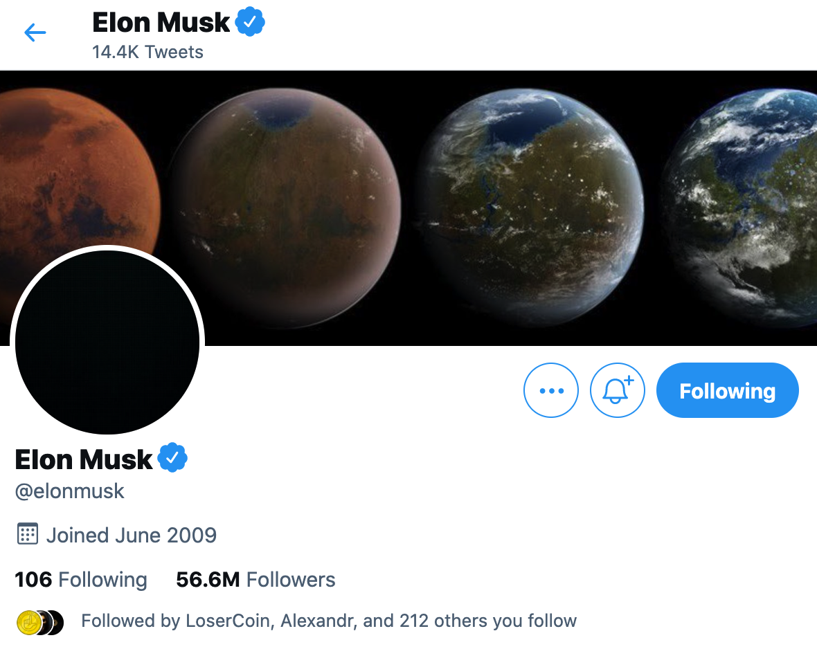Click the bold Elon Musk profile name
This screenshot has height=667, width=817.
83,459
